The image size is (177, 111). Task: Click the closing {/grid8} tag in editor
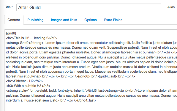pos(83,76)
